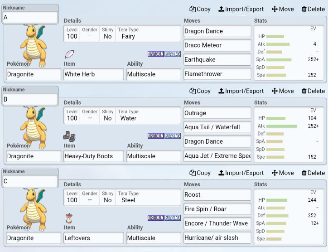Image resolution: width=328 pixels, height=252 pixels.
Task: Click the Hurricane/ air slash move slot
Action: pos(217,237)
